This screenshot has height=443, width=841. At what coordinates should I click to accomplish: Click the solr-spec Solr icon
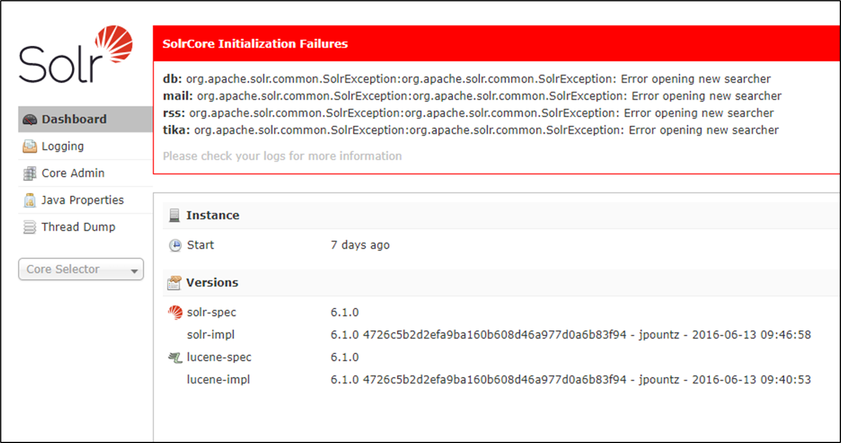point(175,313)
